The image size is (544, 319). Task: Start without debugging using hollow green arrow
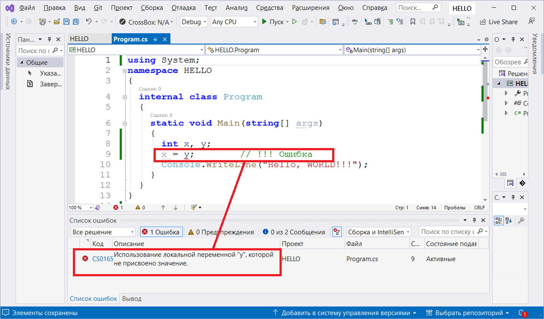pyautogui.click(x=294, y=22)
